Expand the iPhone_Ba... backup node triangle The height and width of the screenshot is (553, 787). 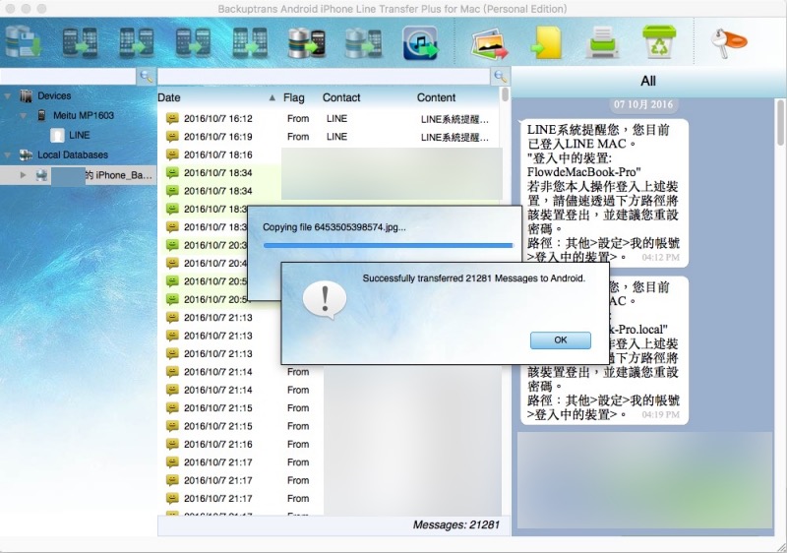[23, 175]
